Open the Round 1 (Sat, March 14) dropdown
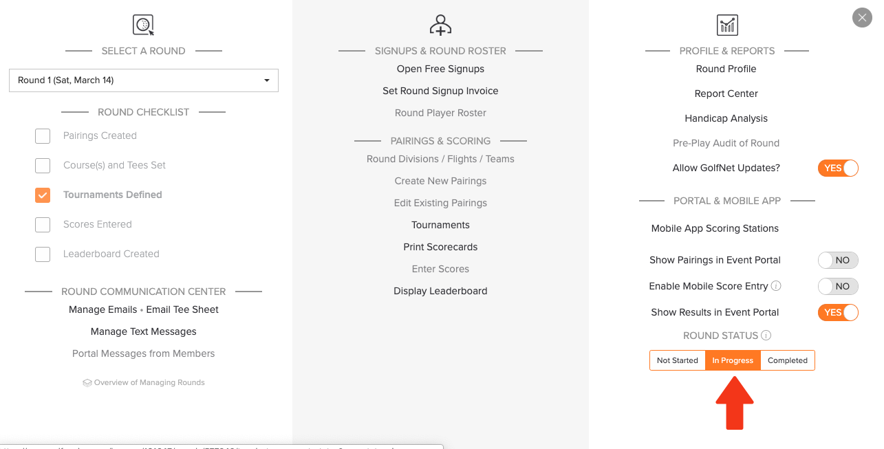This screenshot has width=884, height=449. (144, 80)
